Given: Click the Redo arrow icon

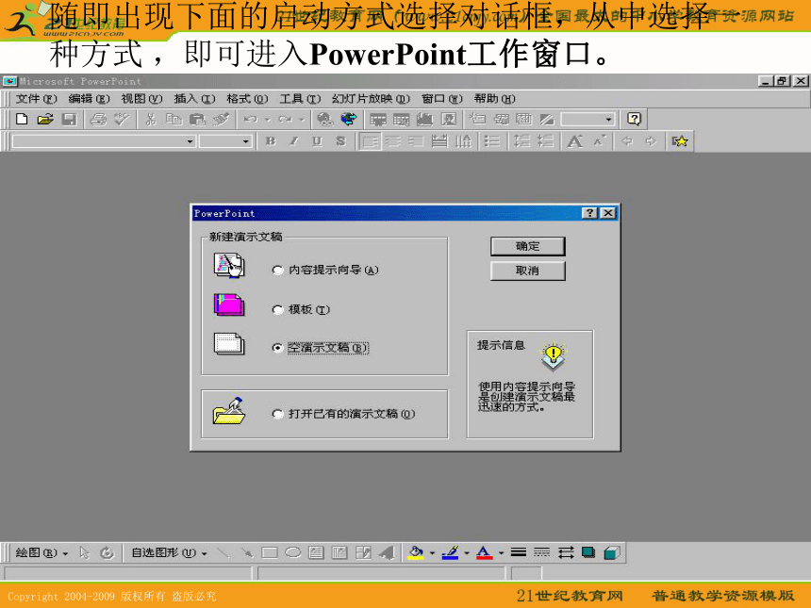Looking at the screenshot, I should tap(285, 120).
